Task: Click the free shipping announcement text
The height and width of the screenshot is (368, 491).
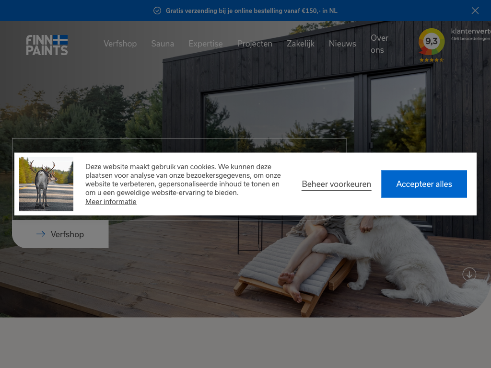Action: (x=251, y=11)
